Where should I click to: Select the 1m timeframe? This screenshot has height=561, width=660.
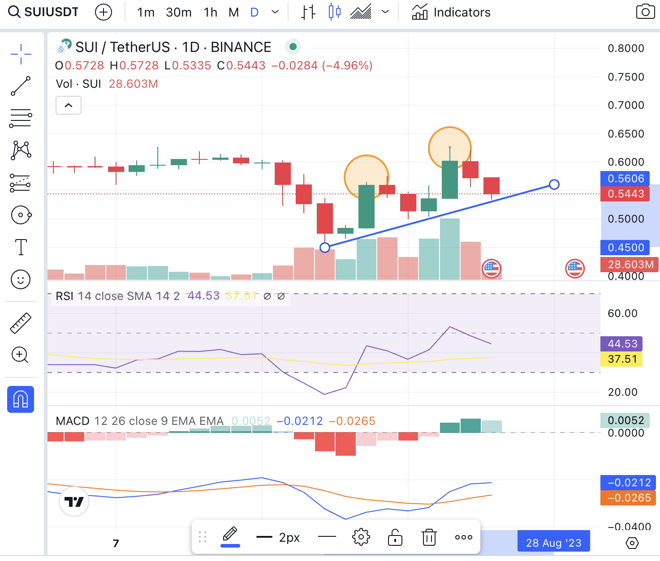point(146,12)
